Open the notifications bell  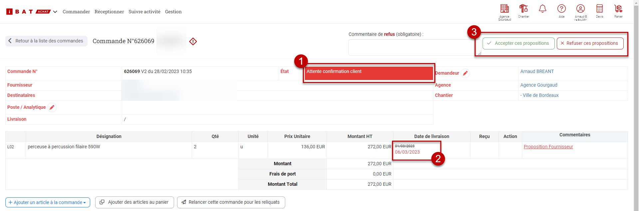click(x=542, y=9)
